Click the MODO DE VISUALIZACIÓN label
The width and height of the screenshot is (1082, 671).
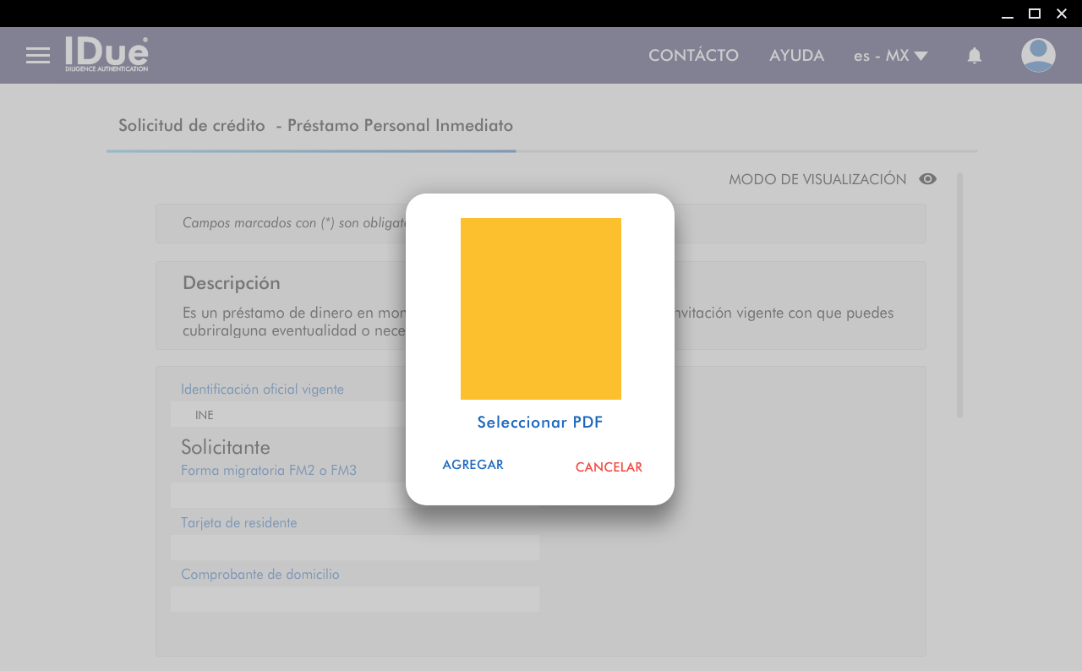(817, 179)
